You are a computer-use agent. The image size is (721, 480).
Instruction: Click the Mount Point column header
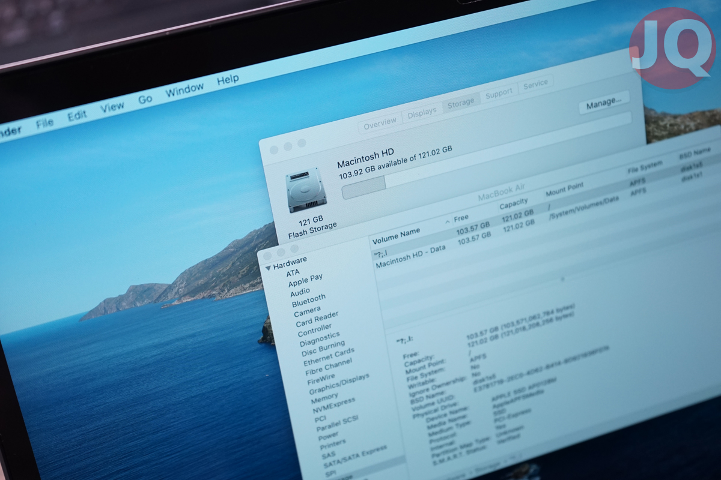pyautogui.click(x=565, y=190)
